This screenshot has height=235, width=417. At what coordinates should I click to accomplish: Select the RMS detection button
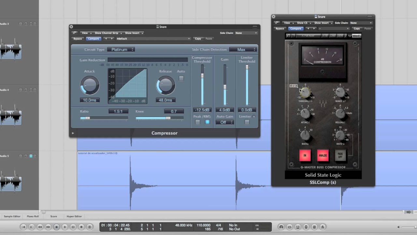[x=207, y=122]
